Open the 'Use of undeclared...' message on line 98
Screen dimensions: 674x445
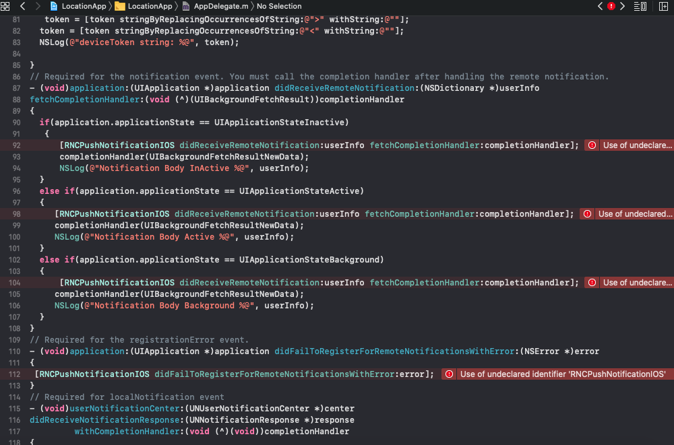[634, 214]
